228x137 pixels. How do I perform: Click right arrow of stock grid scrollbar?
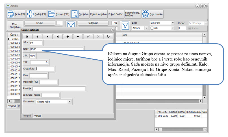tap(205, 129)
